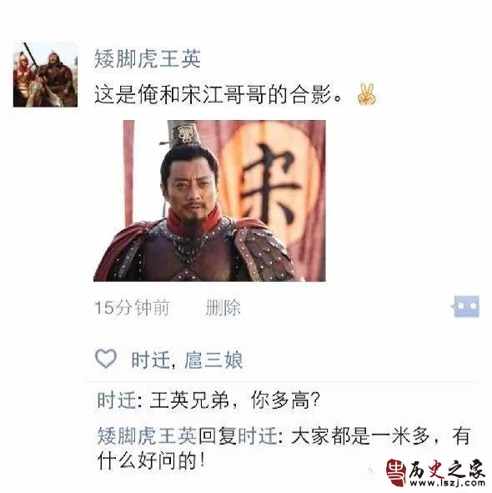Open 时迁 in the likes list
This screenshot has height=493, width=492.
coord(151,360)
